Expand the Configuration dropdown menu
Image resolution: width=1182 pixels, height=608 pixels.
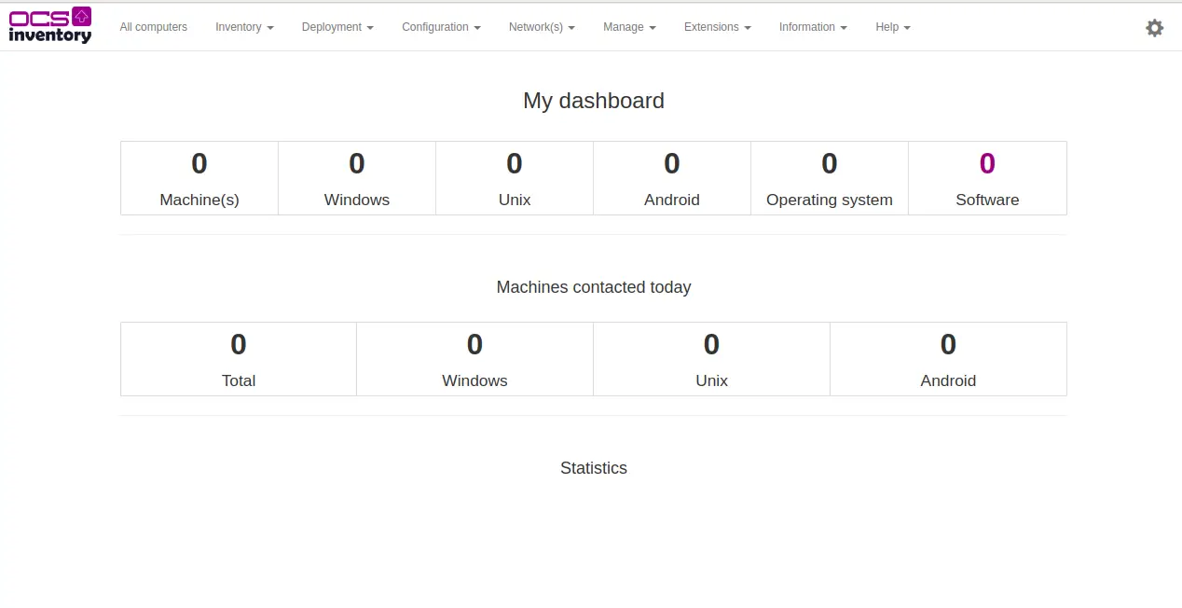click(441, 27)
